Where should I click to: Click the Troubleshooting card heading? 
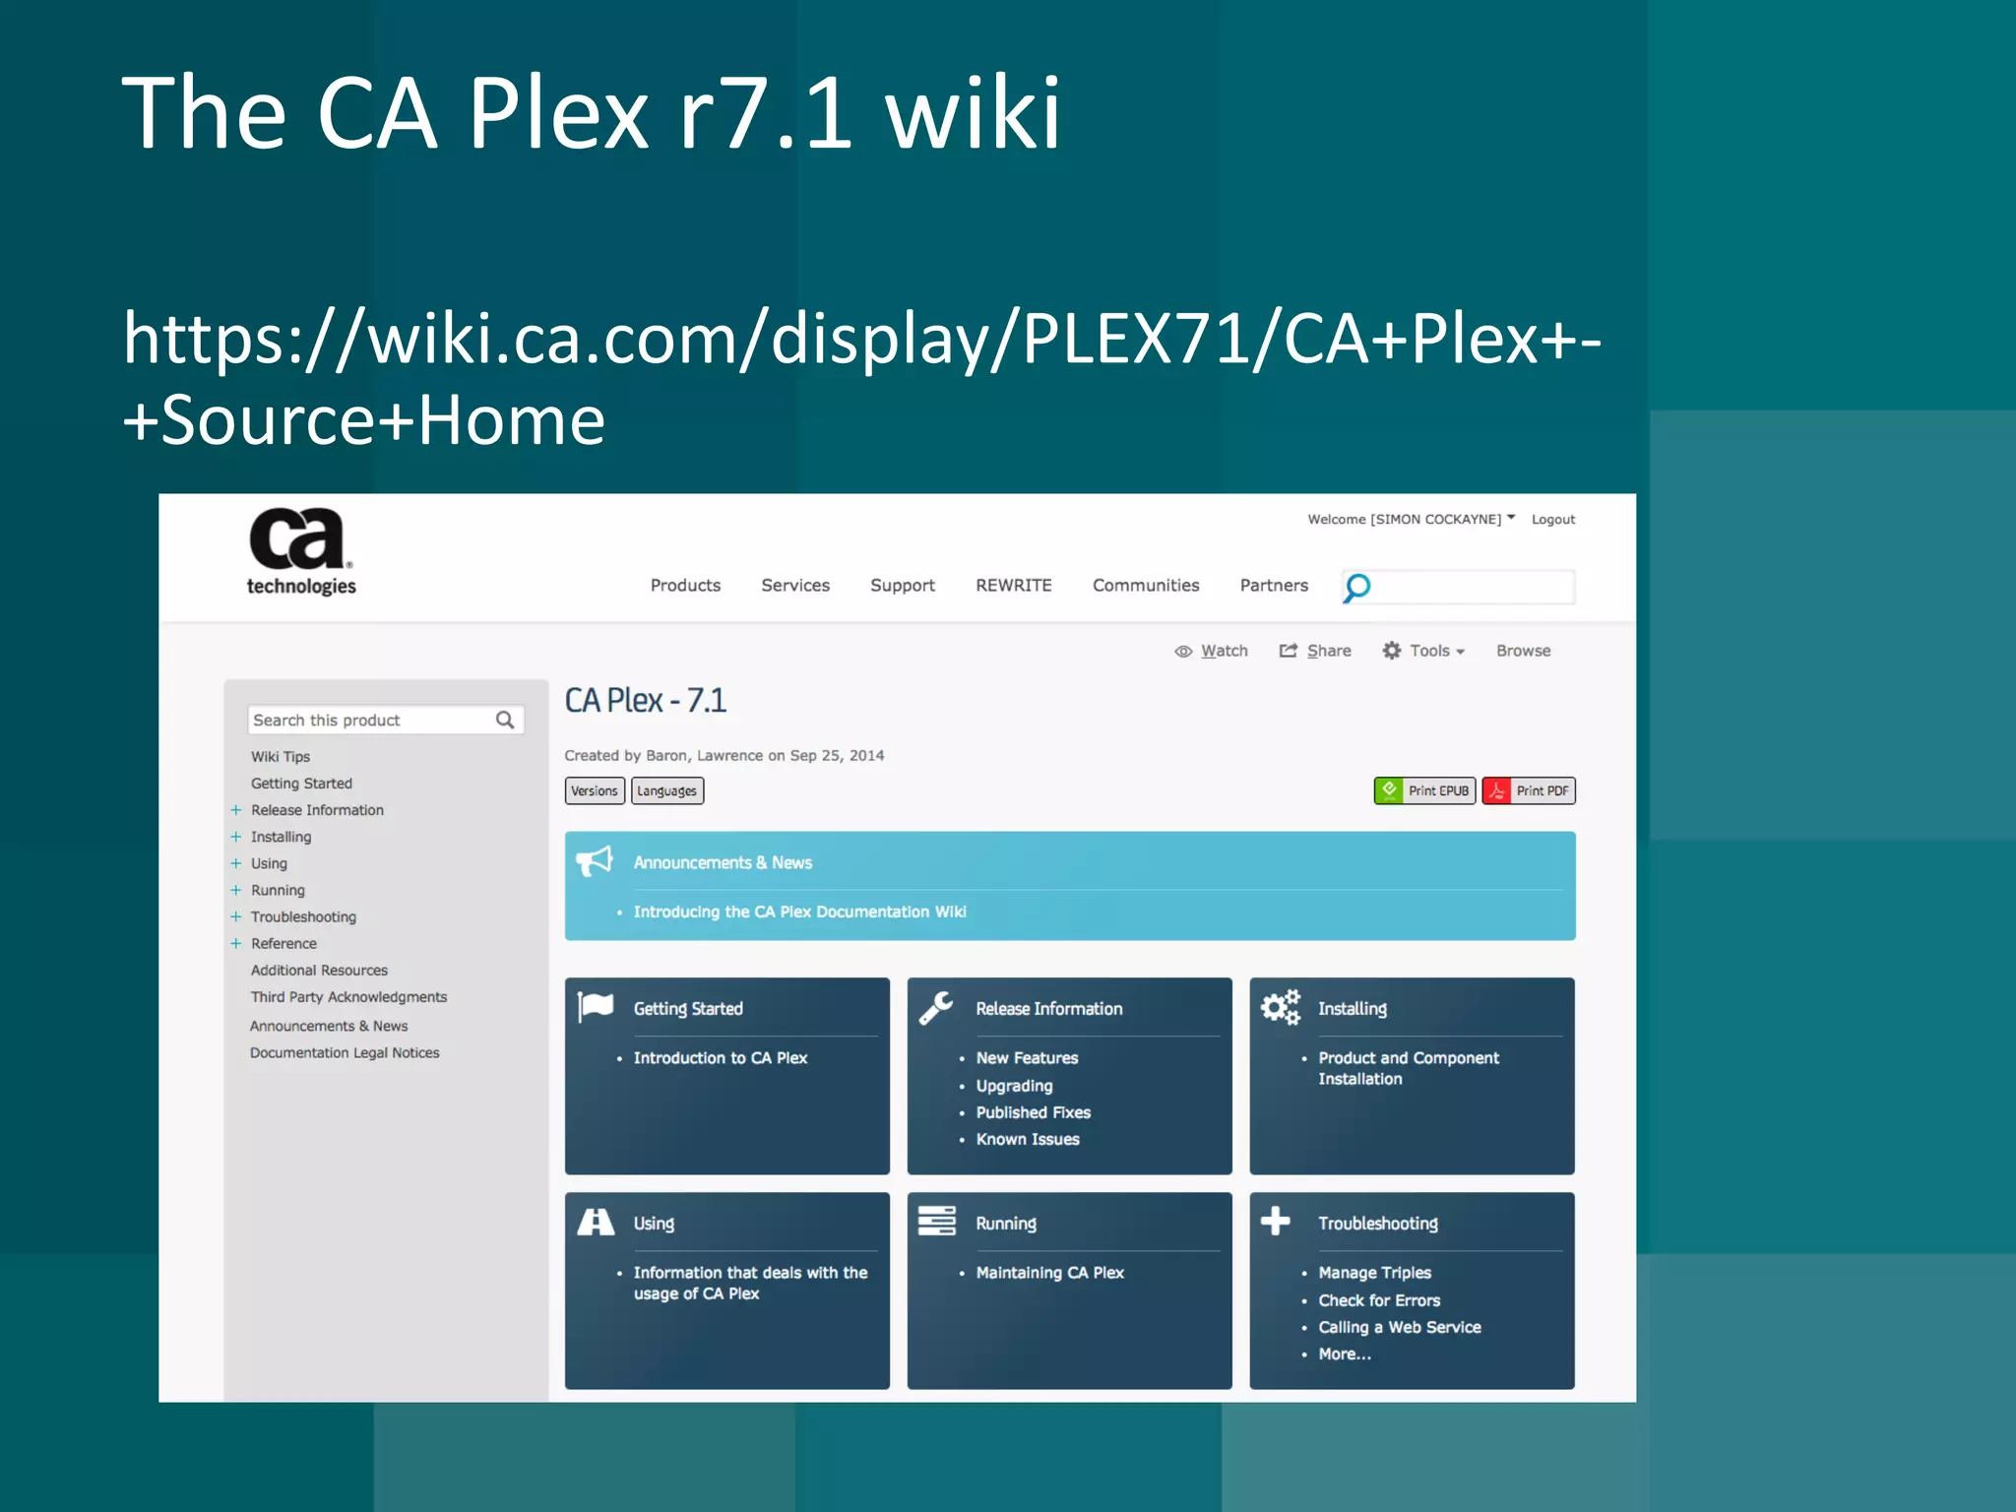tap(1378, 1224)
